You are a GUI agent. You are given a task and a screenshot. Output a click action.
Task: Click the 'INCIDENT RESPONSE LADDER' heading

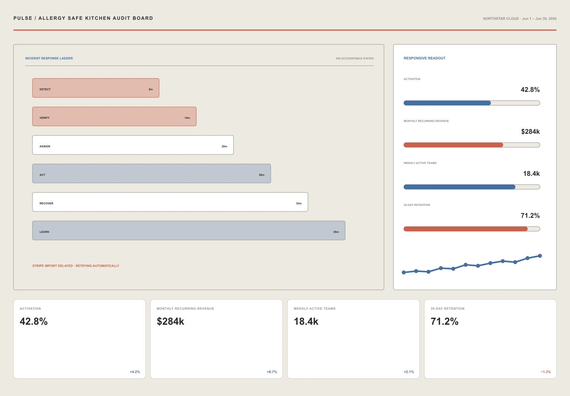coord(49,58)
